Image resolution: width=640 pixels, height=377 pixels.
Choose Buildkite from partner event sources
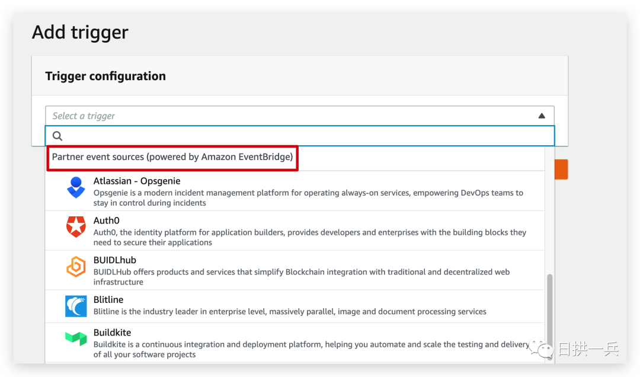(x=112, y=333)
